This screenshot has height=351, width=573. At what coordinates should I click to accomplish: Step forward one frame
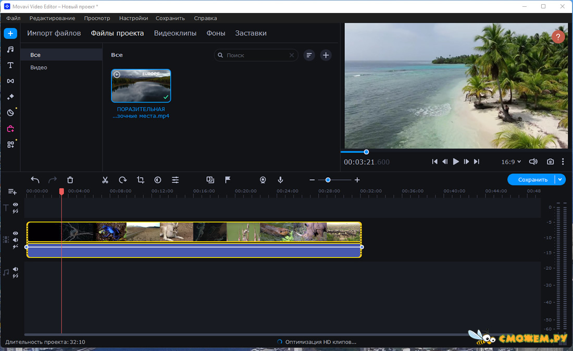coord(466,161)
